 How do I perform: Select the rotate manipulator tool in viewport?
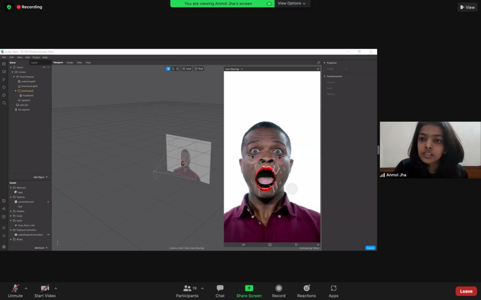pyautogui.click(x=173, y=69)
